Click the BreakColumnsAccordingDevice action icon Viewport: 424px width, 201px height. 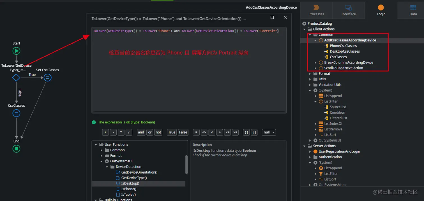click(321, 62)
